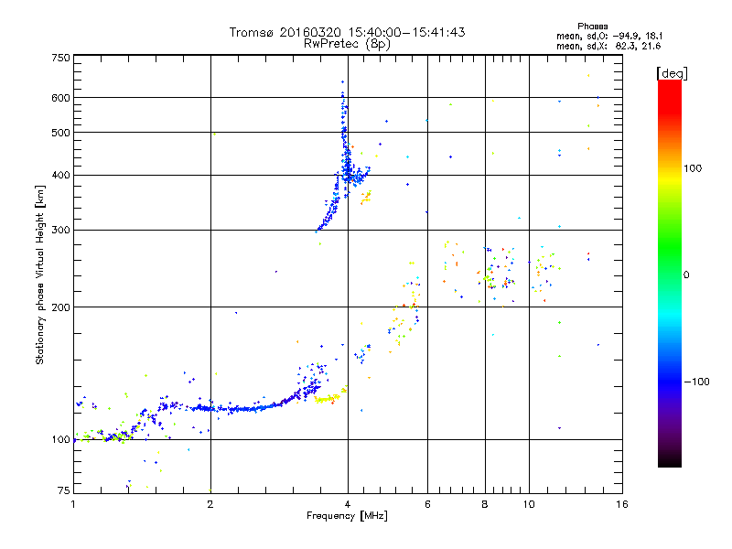The height and width of the screenshot is (549, 732).
Task: Click the x-axis label '4'
Action: tap(348, 504)
